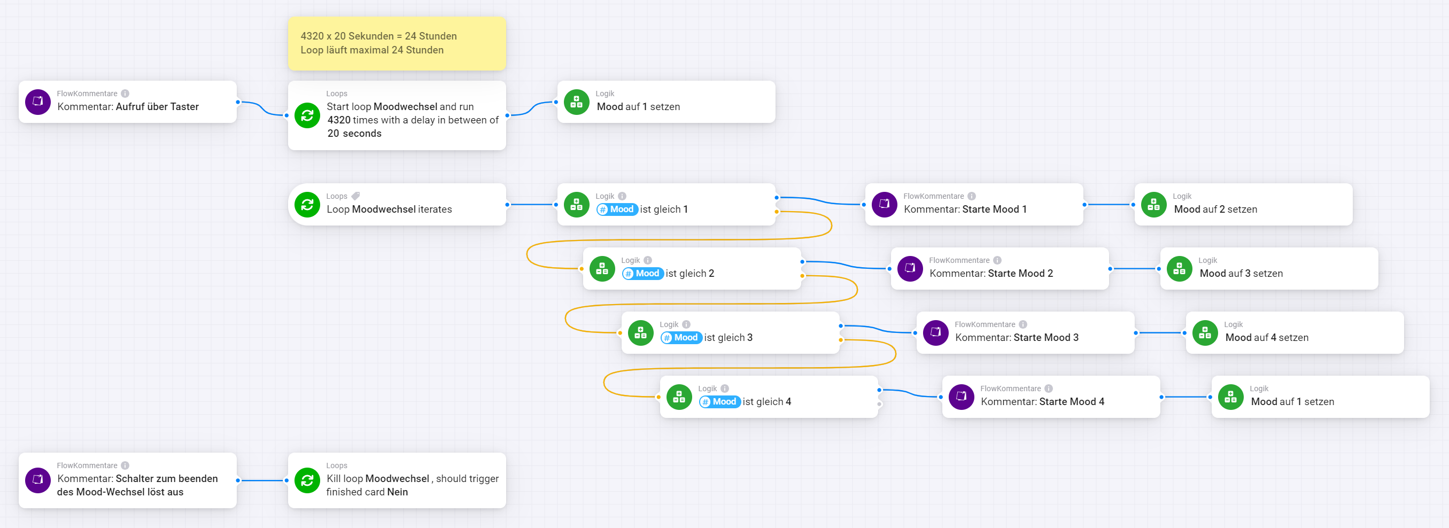Screen dimensions: 1449x528
Task: Click 'ist gleich 3' condition text
Action: [729, 338]
